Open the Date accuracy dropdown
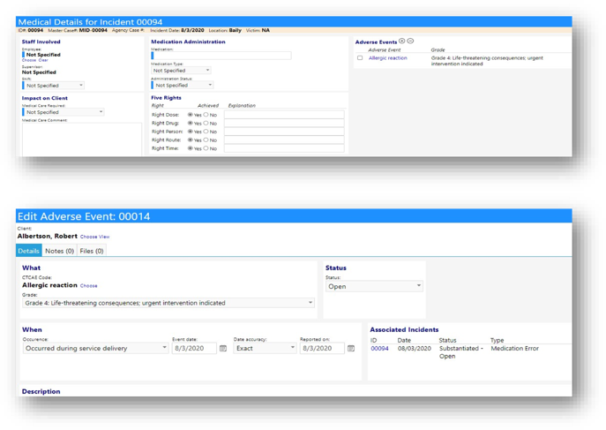This screenshot has width=606, height=430. 265,349
